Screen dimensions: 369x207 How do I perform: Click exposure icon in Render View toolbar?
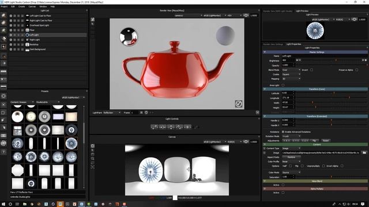click(246, 16)
